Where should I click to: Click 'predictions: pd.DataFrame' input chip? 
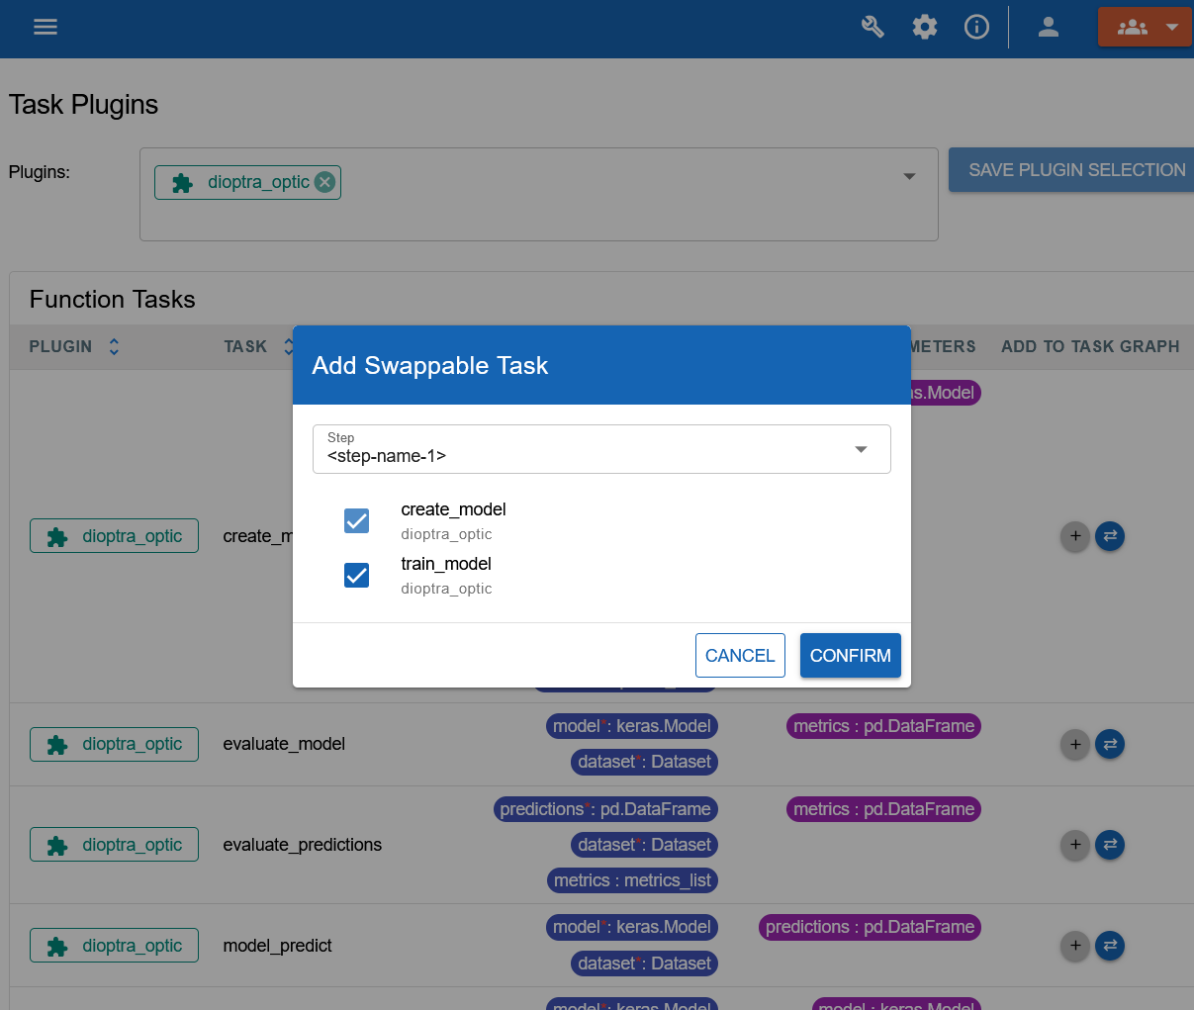pyautogui.click(x=605, y=809)
